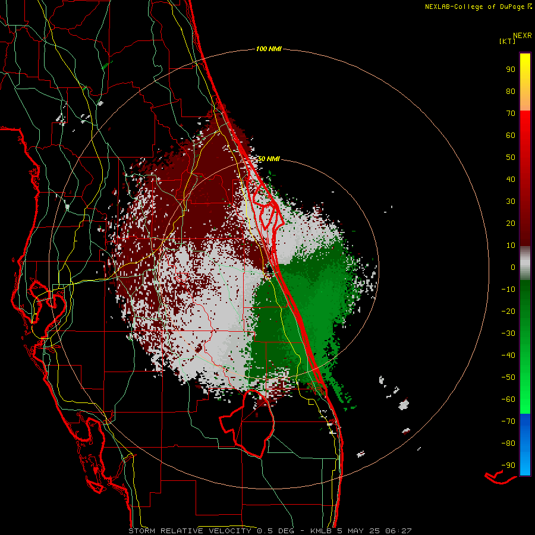Click the -40 value on velocity scale
The height and width of the screenshot is (535, 535).
[508, 355]
